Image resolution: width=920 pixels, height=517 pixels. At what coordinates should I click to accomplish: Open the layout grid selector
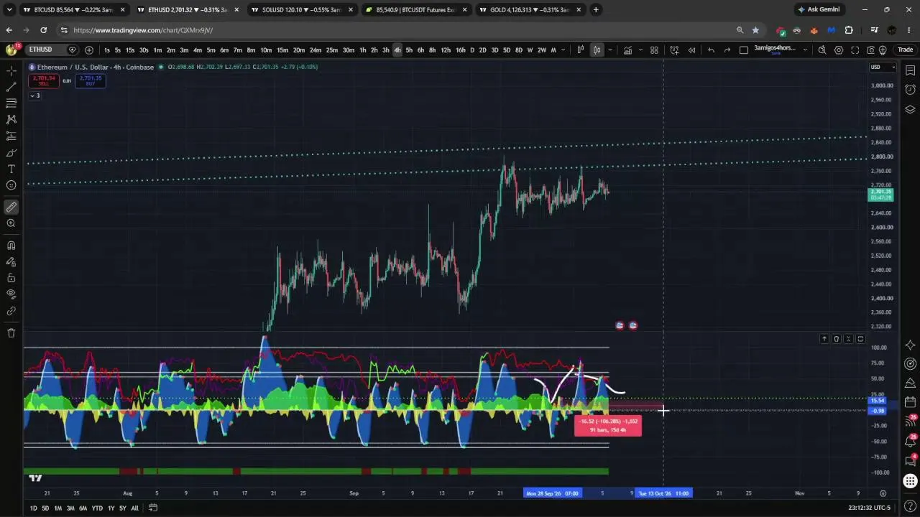pyautogui.click(x=654, y=50)
